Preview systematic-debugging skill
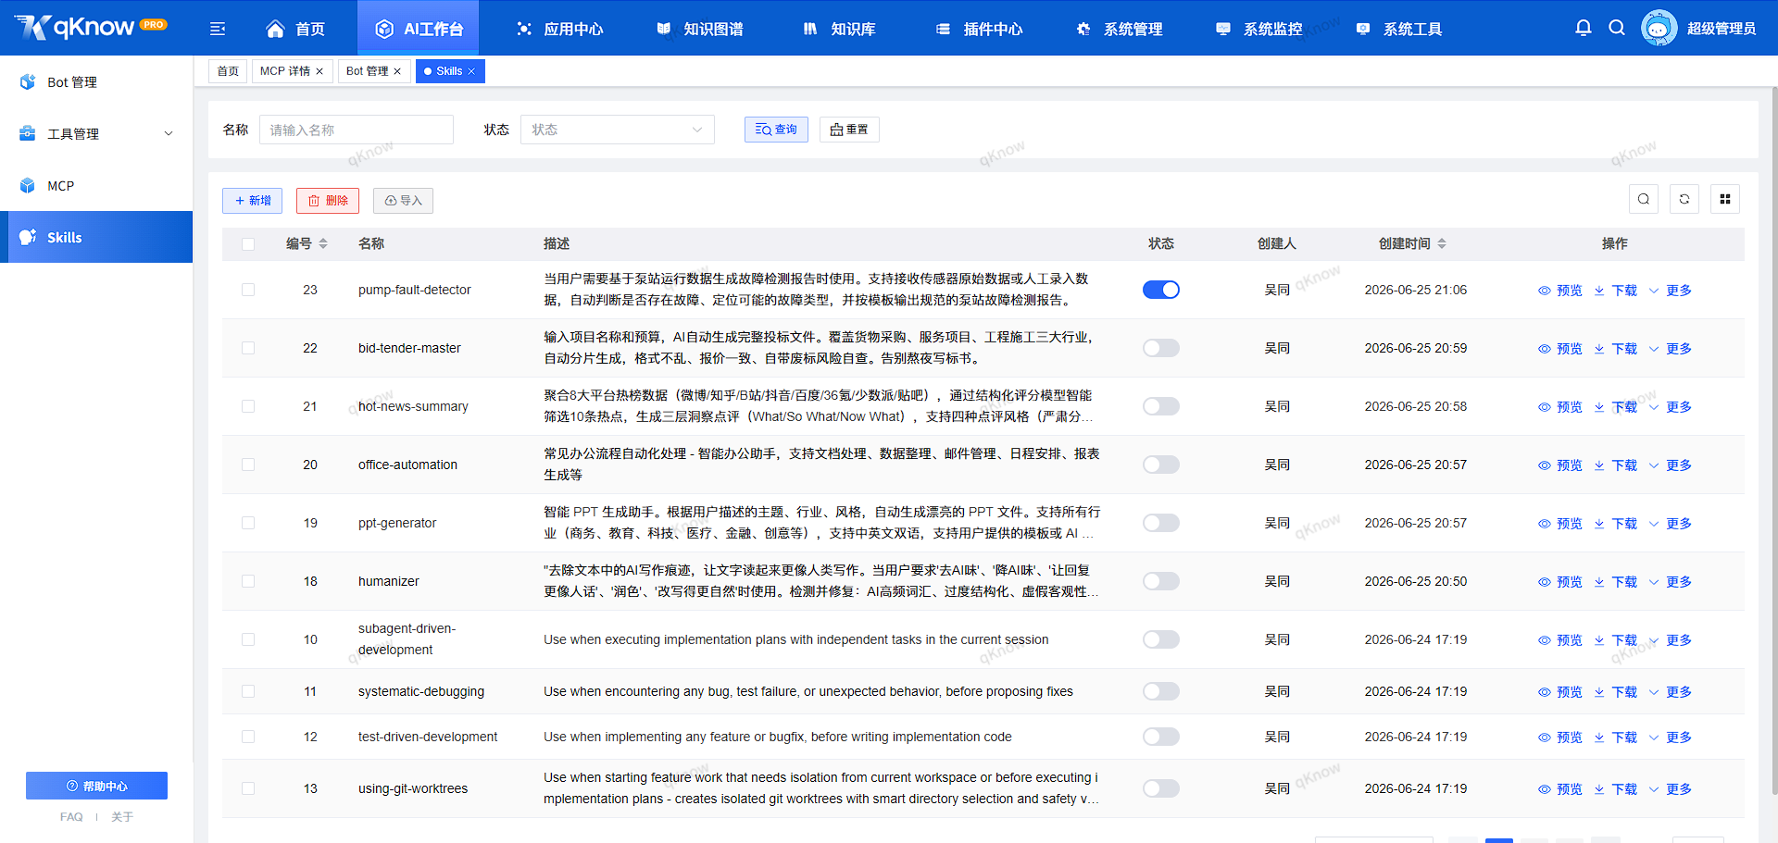The image size is (1778, 843). point(1560,692)
